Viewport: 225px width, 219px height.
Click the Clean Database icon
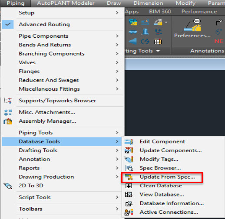click(x=129, y=186)
